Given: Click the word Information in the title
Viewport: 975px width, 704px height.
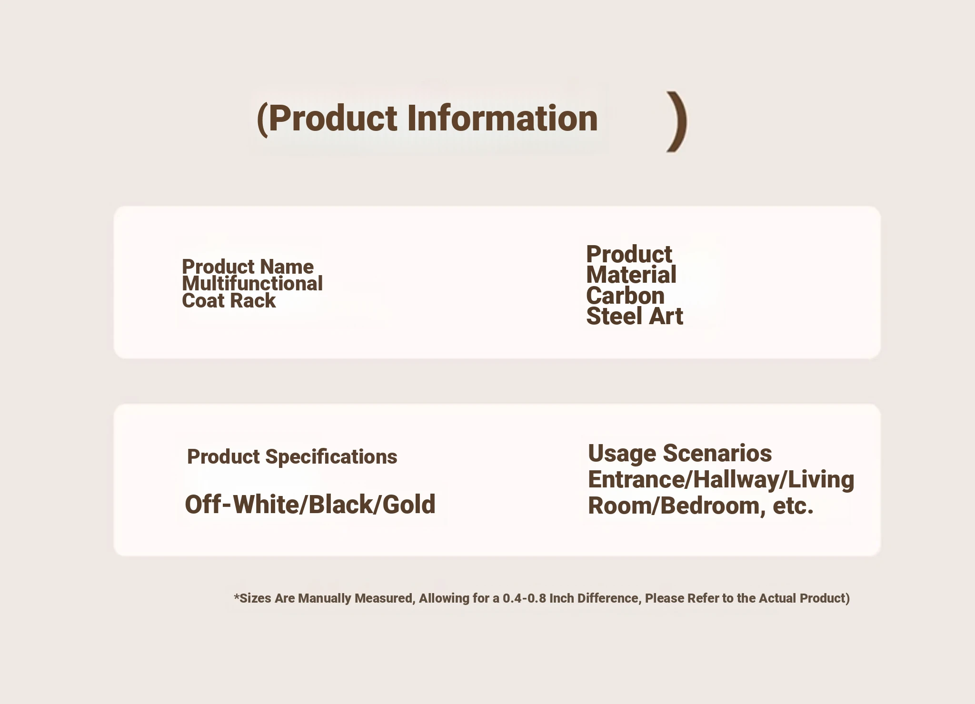Looking at the screenshot, I should point(502,118).
